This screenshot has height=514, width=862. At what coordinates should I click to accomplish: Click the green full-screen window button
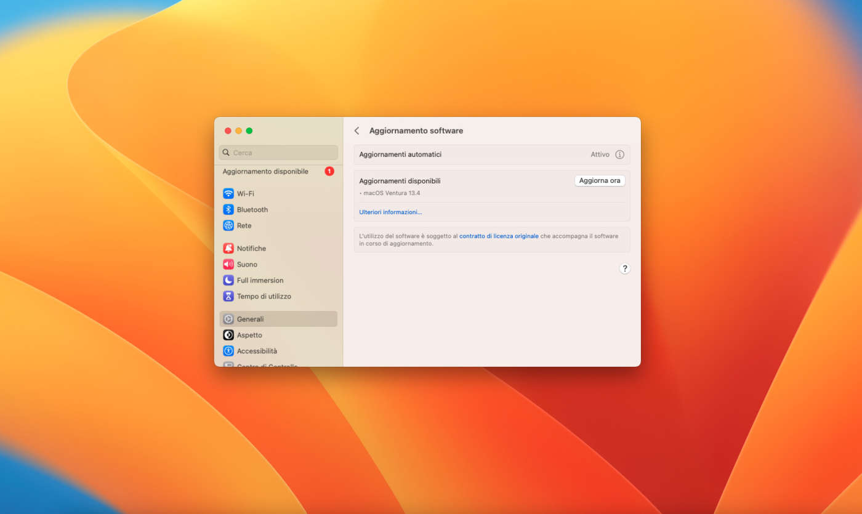coord(249,131)
